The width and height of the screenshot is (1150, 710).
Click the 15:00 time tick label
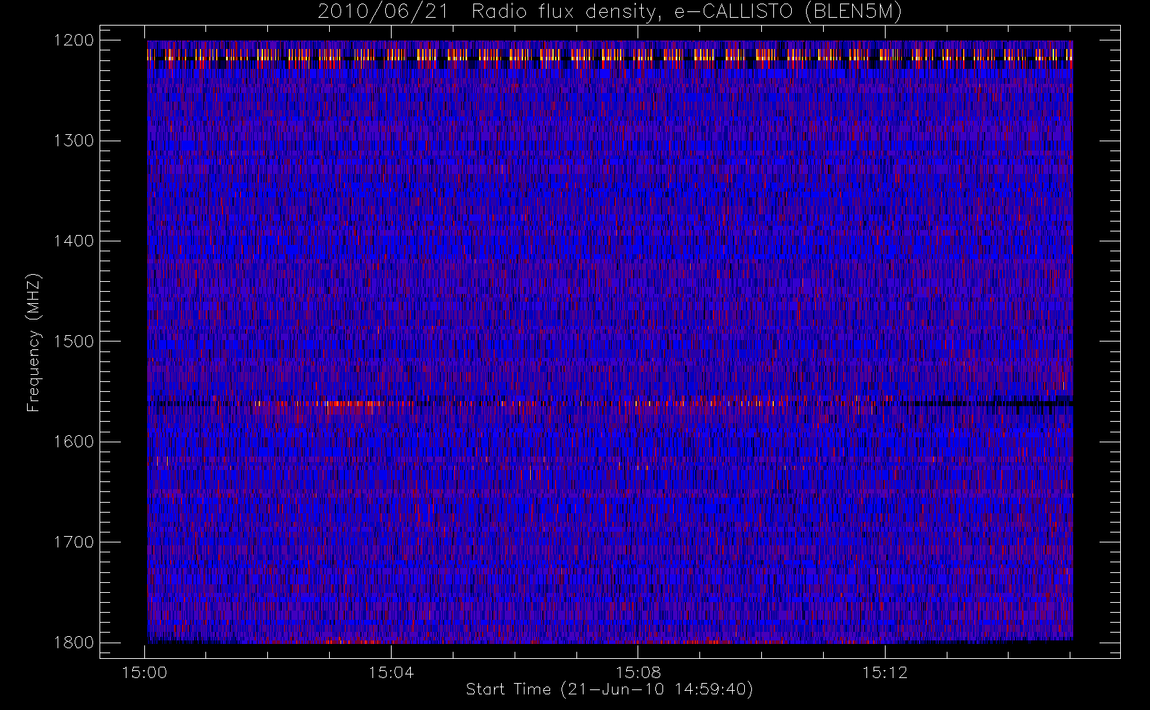(145, 672)
